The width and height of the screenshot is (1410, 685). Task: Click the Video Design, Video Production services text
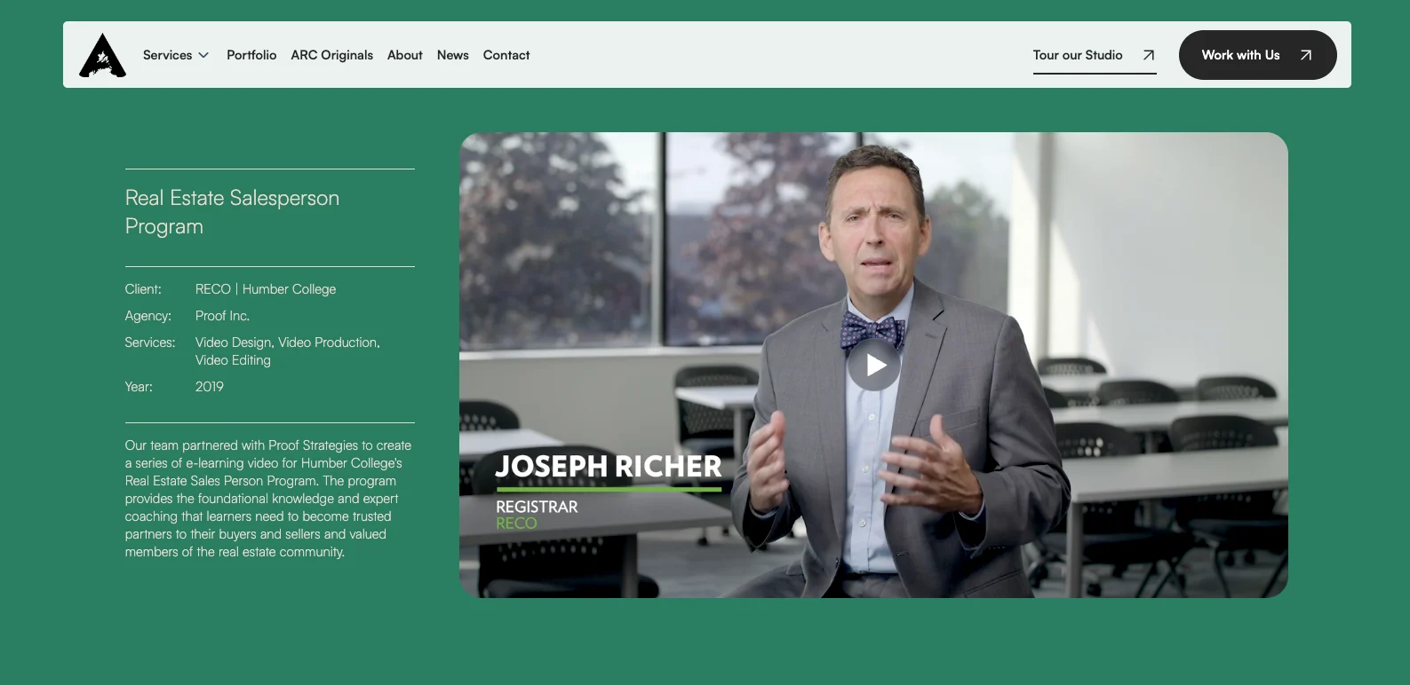pos(288,351)
